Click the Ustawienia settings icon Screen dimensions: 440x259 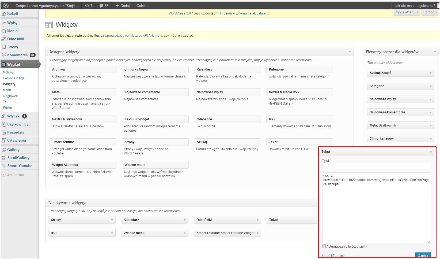tap(4, 140)
